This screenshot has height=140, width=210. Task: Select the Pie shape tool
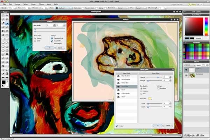7,42
